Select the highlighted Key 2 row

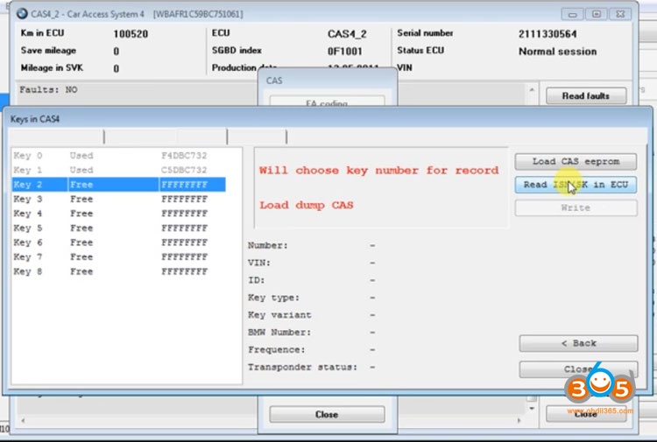[118, 185]
